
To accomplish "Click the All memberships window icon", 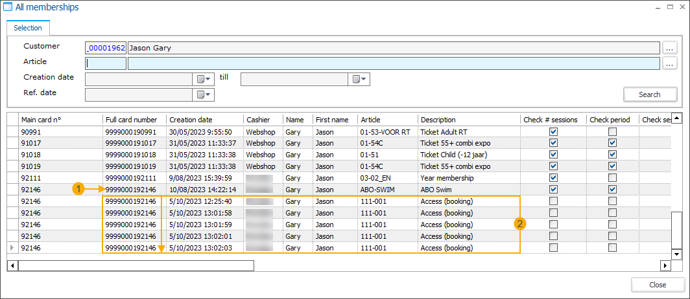I will [x=7, y=7].
